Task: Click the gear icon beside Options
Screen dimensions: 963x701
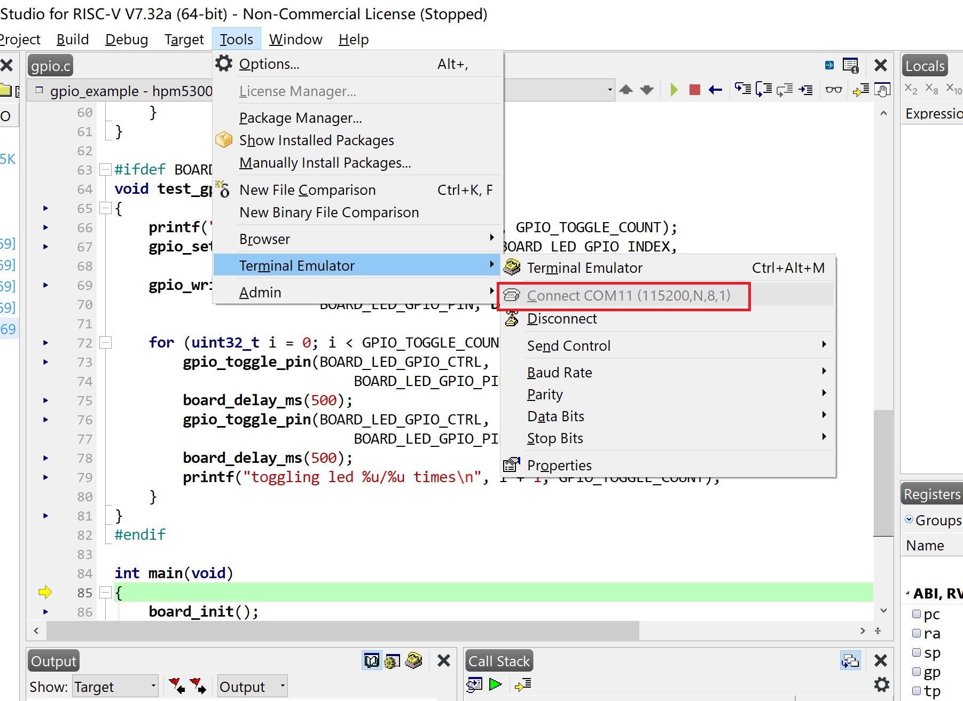Action: tap(224, 64)
